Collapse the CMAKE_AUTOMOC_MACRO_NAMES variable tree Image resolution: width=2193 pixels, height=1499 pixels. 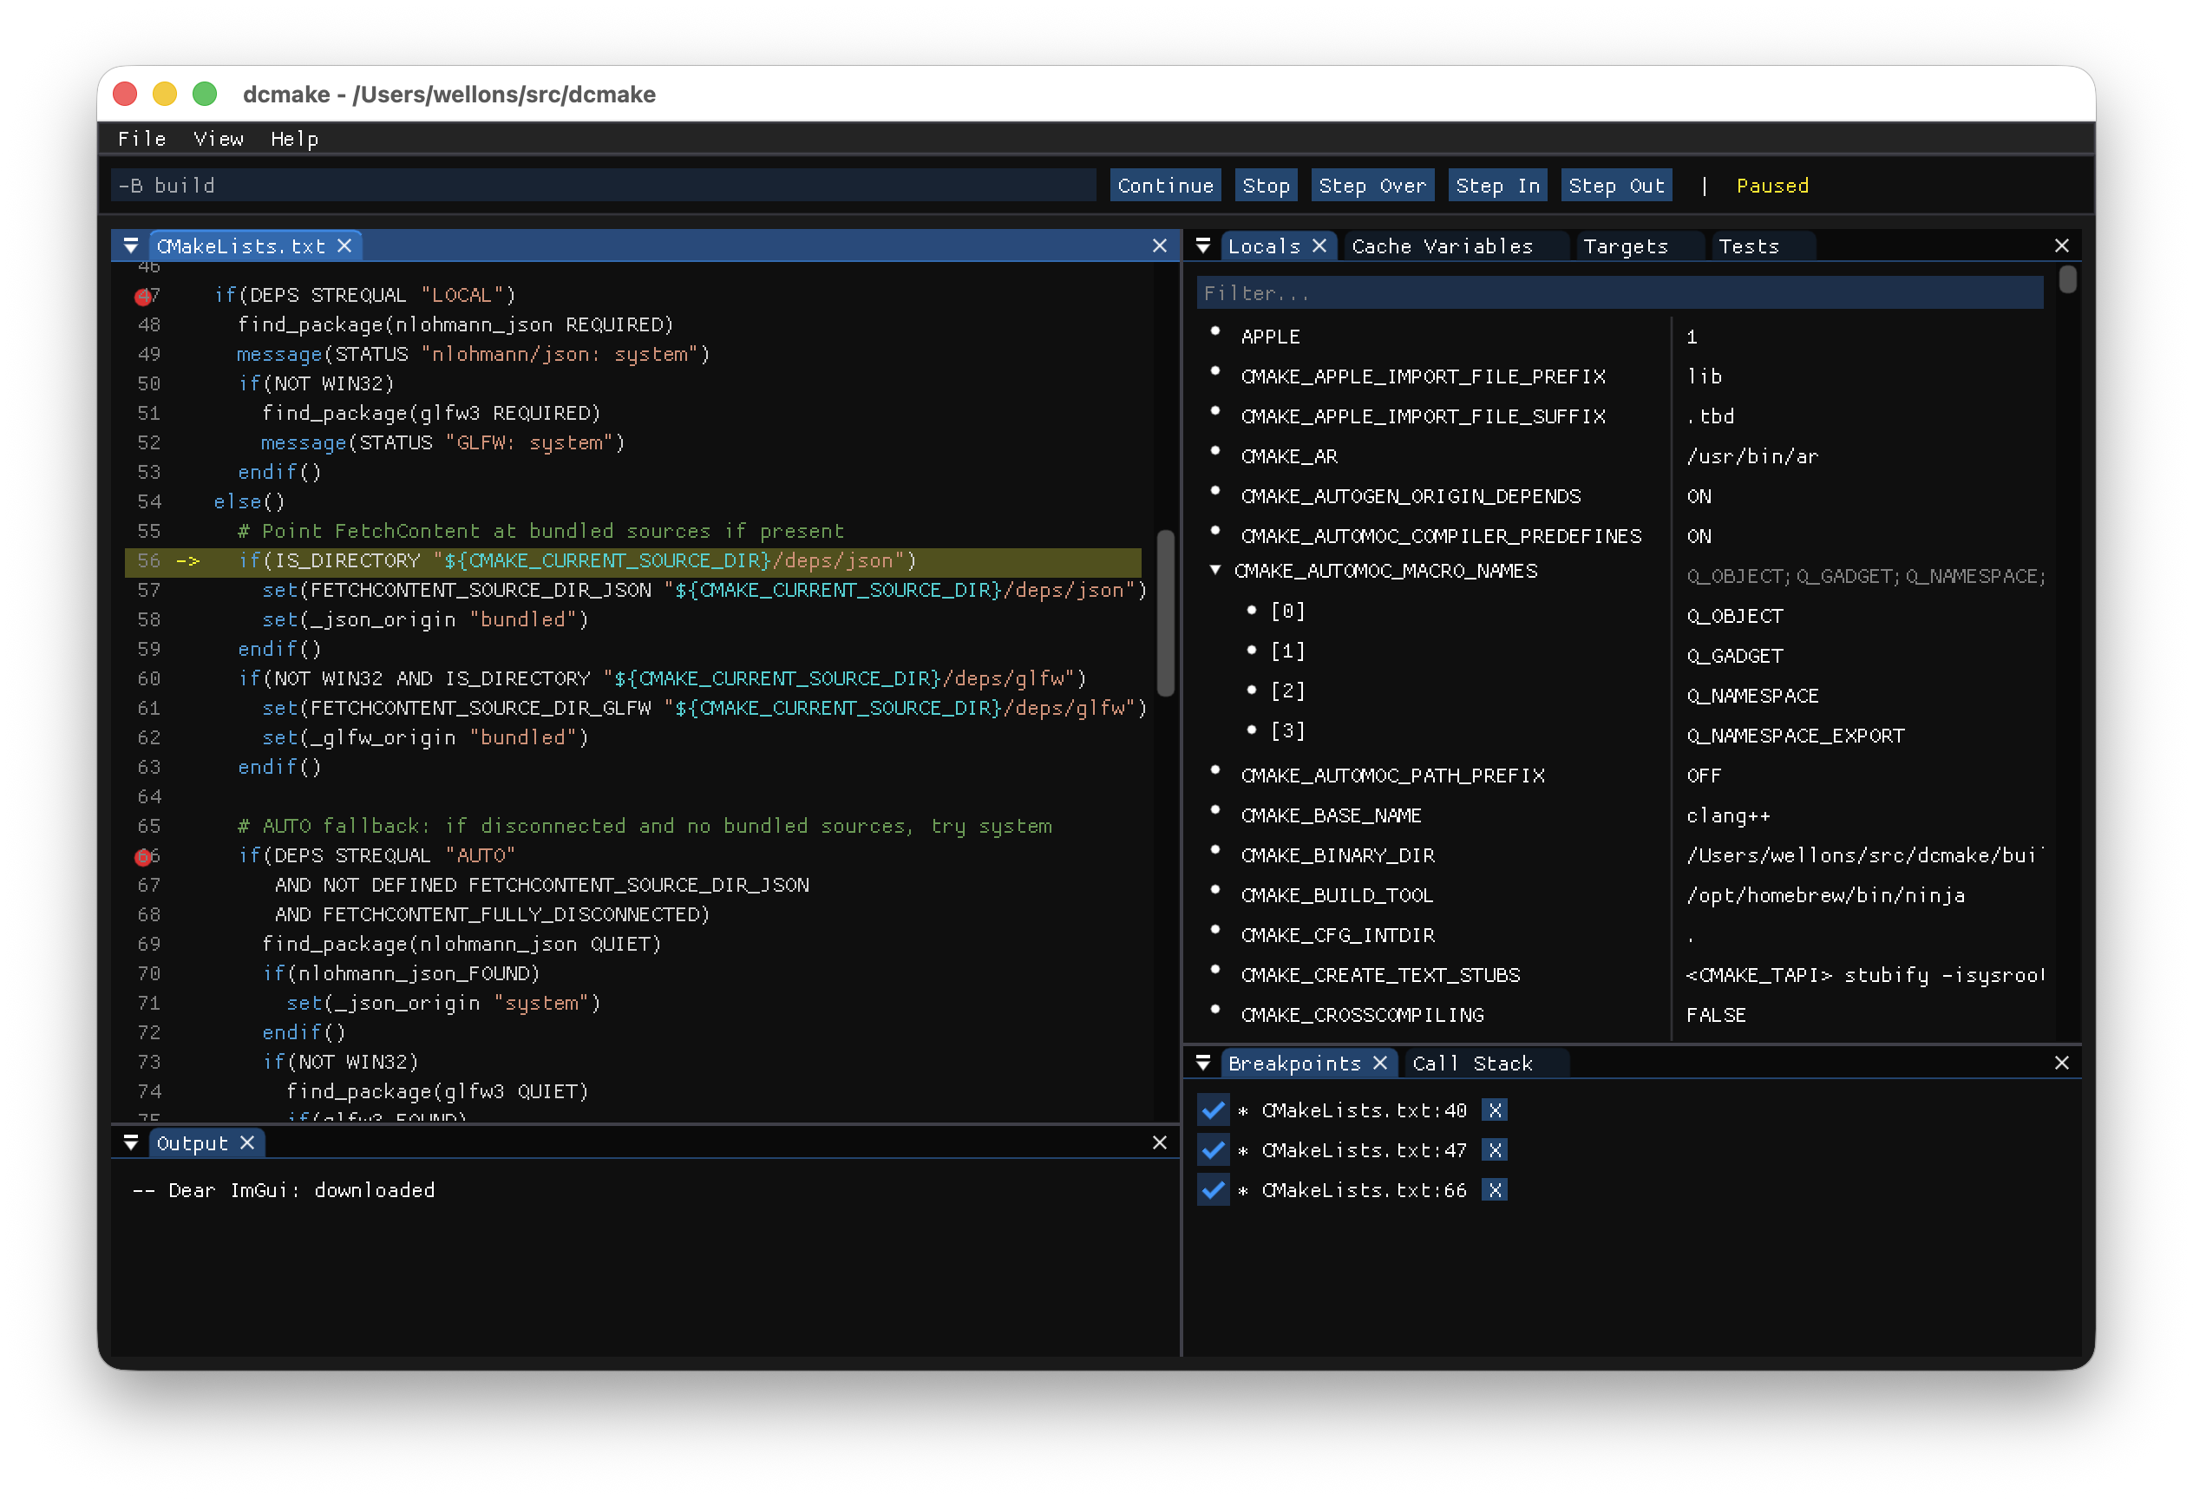click(x=1215, y=571)
